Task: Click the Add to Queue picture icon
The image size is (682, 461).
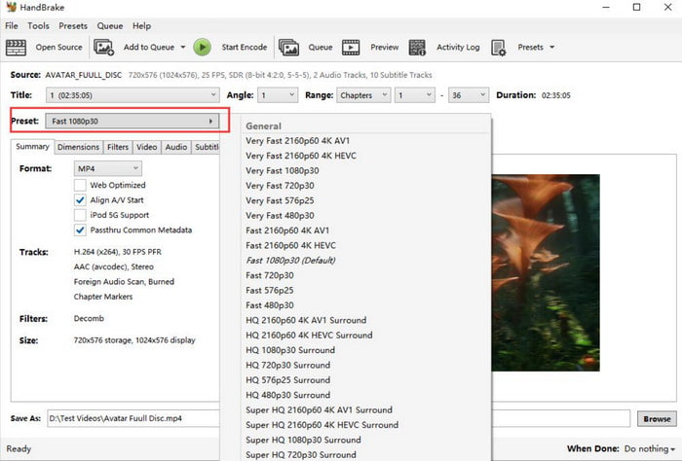Action: click(x=104, y=48)
